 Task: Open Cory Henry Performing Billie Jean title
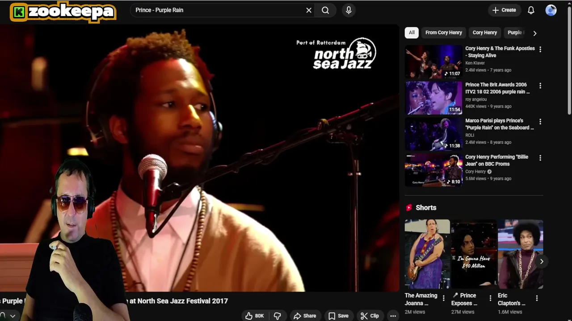click(x=496, y=160)
